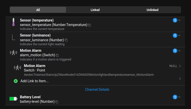Expand the Sensor (temperature) channel
Screen dimensions: 191x109
pyautogui.click(x=179, y=20)
